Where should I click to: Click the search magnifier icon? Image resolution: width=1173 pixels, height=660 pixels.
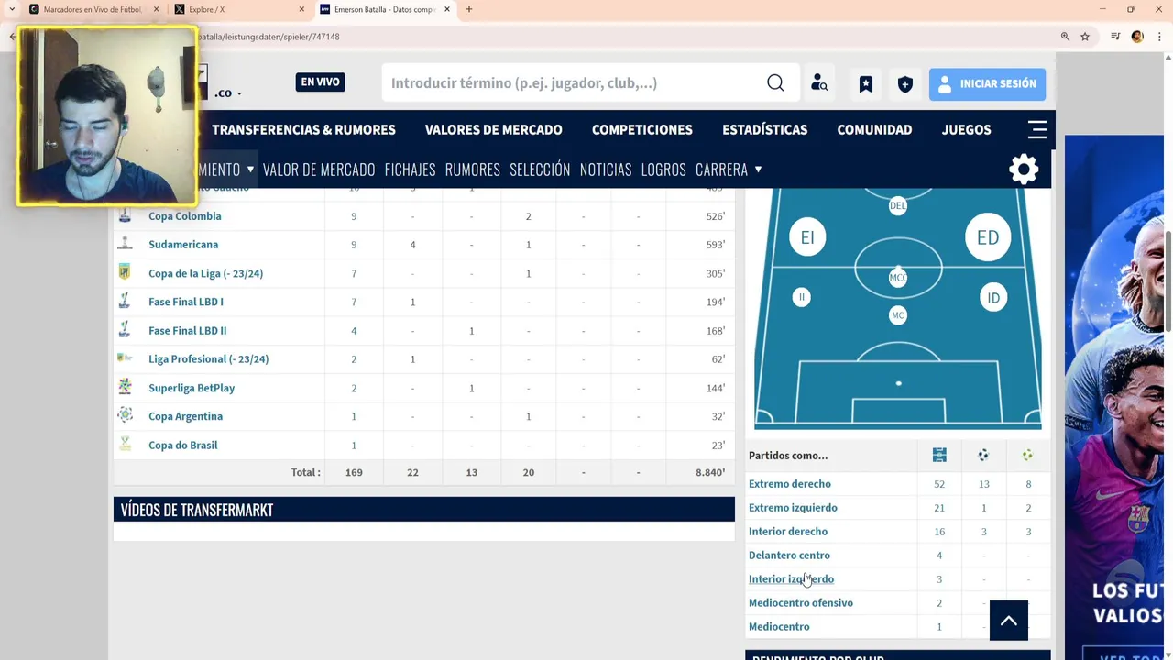pos(775,83)
